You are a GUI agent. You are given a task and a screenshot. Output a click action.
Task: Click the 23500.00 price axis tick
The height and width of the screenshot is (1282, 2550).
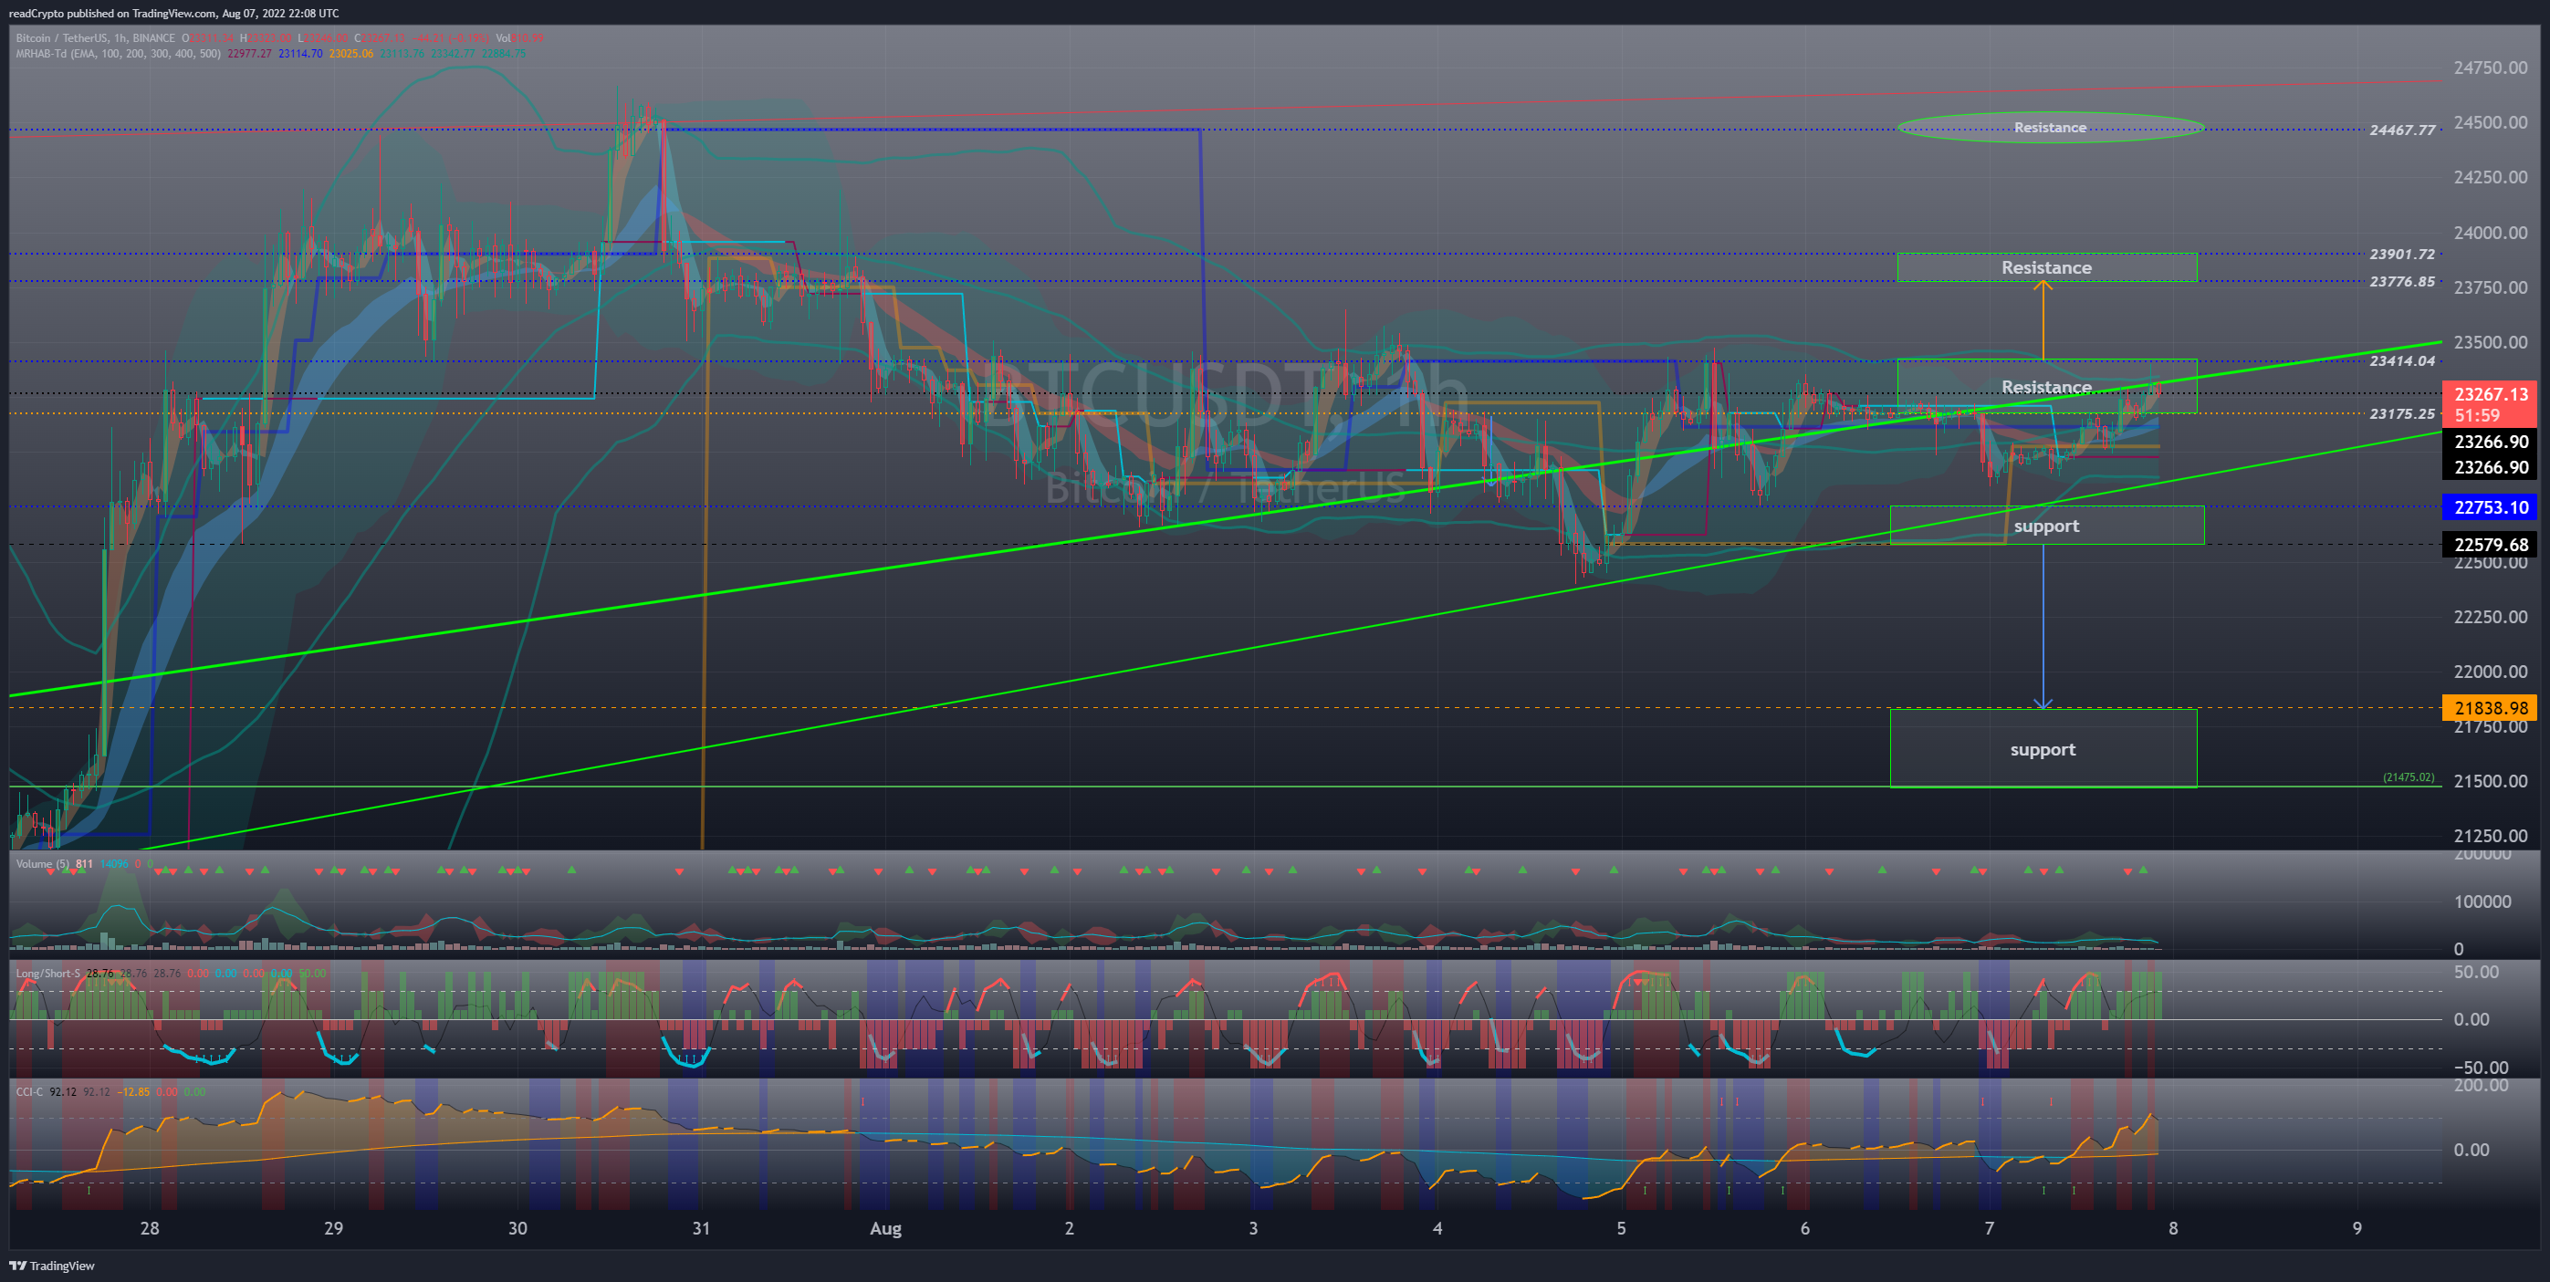[x=2491, y=342]
